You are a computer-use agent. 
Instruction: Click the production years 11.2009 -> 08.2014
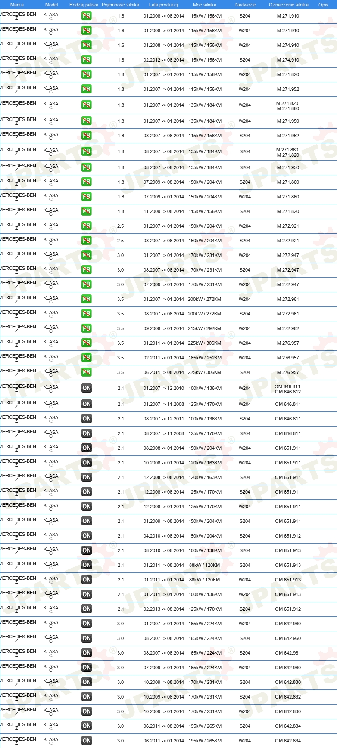tap(164, 211)
